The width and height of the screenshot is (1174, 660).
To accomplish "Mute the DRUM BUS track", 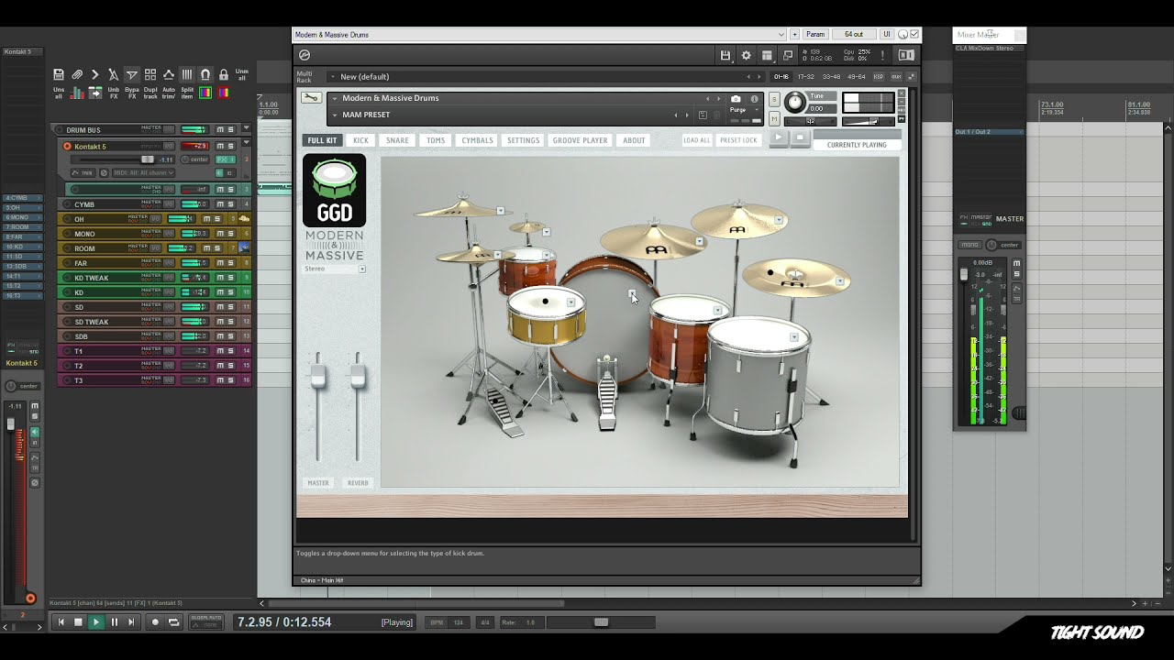I will pyautogui.click(x=220, y=130).
